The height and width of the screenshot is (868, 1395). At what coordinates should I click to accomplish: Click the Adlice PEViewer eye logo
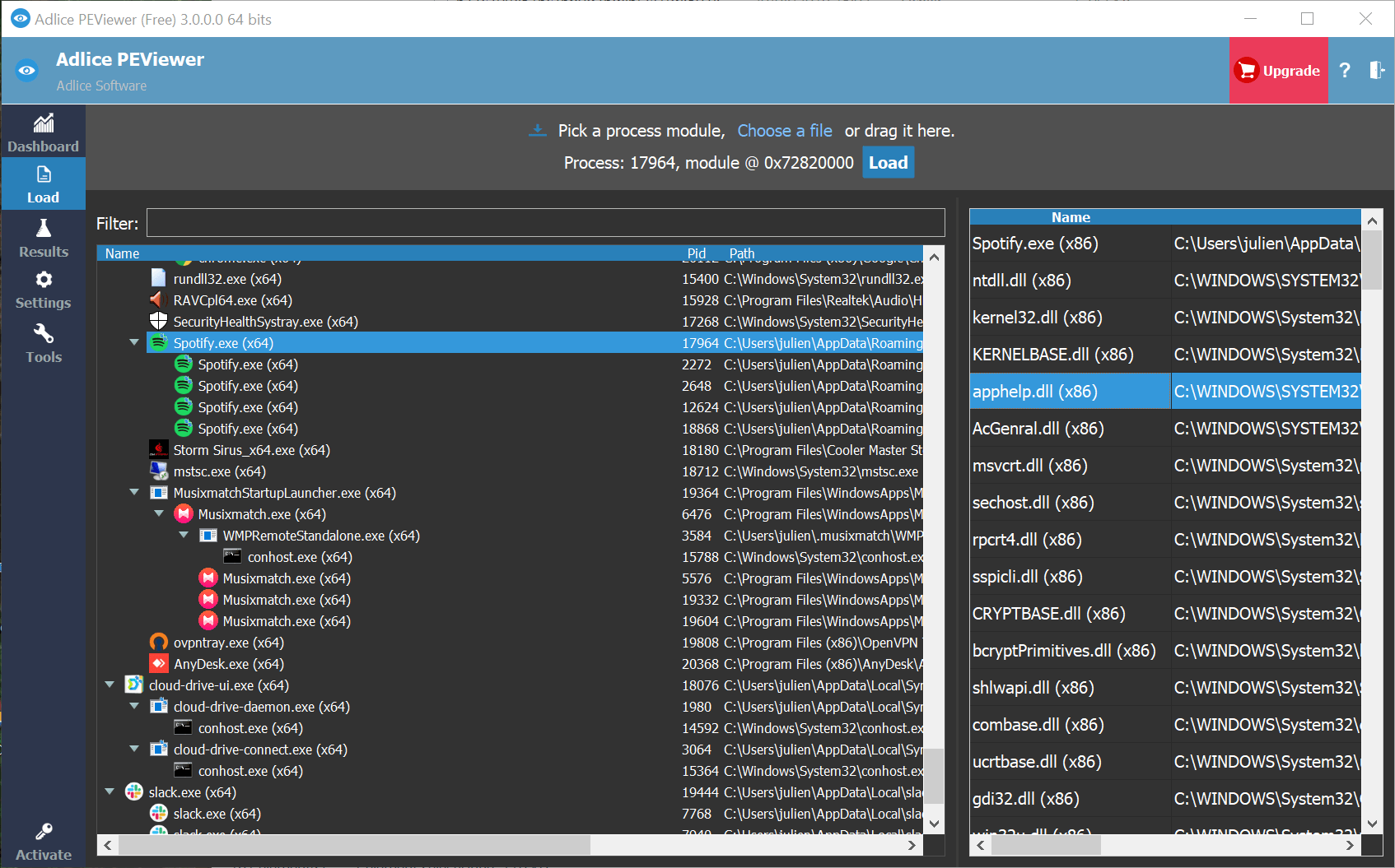coord(27,71)
